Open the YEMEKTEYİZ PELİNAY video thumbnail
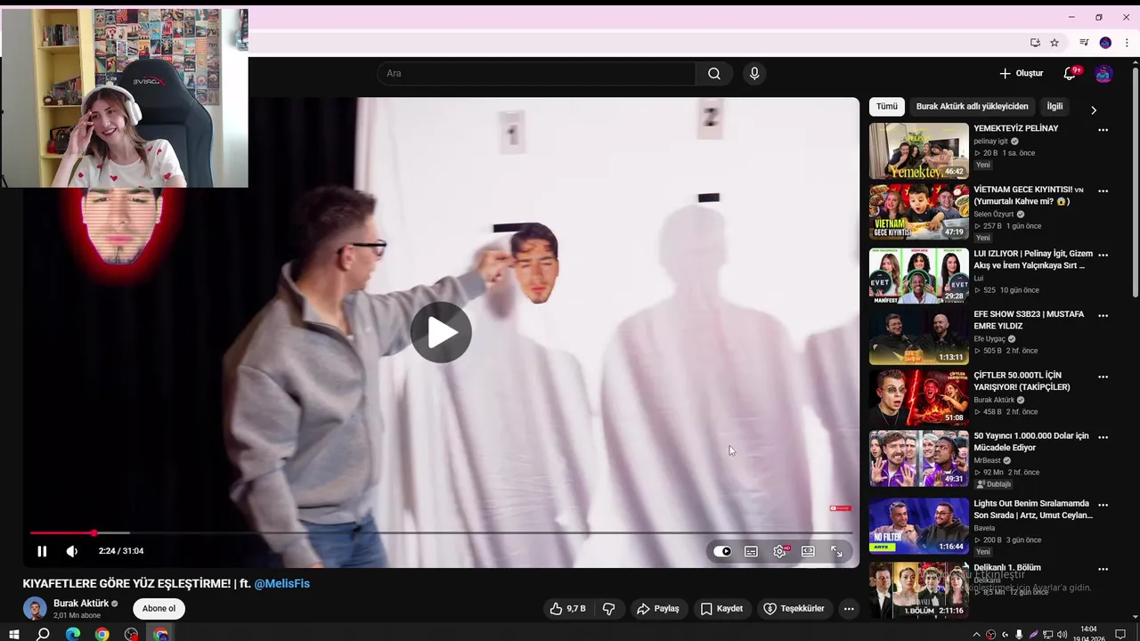The image size is (1140, 641). click(918, 151)
